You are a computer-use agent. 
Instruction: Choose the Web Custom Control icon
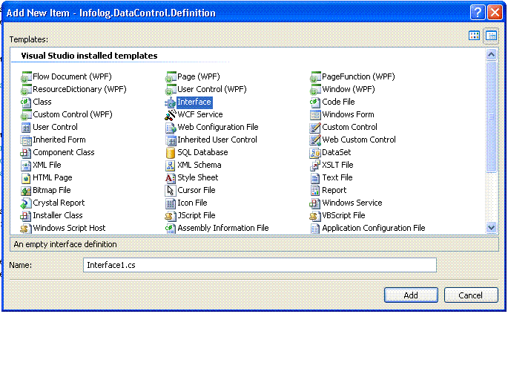pos(315,140)
